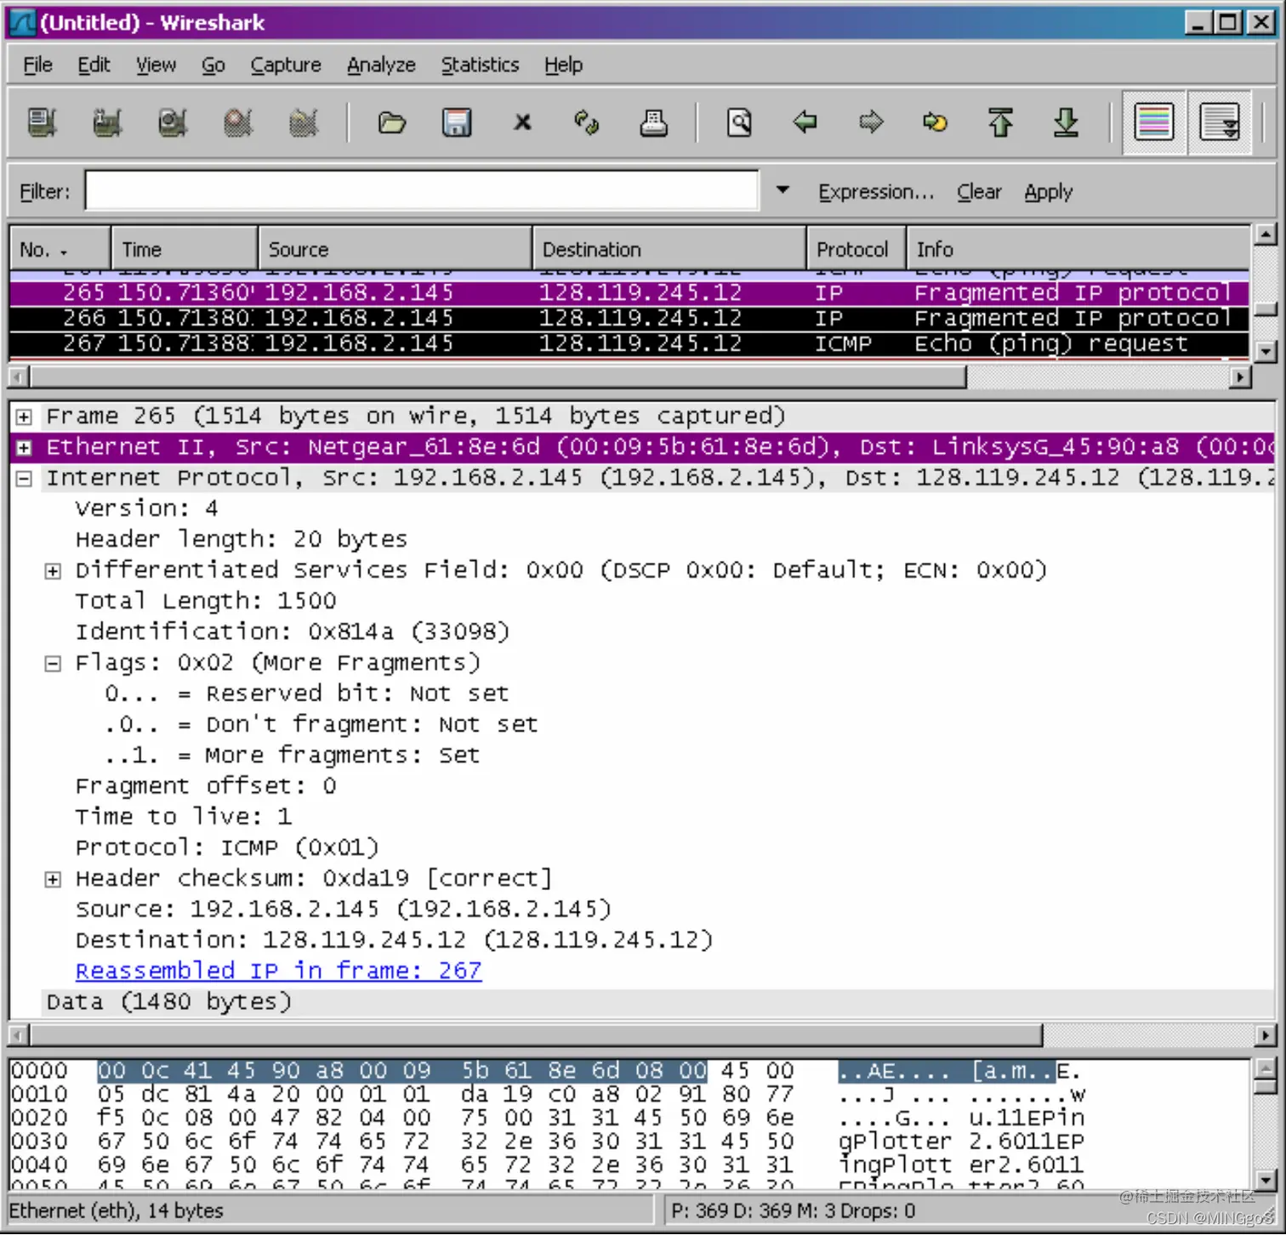
Task: Sort packets by Destination column header
Action: 669,249
